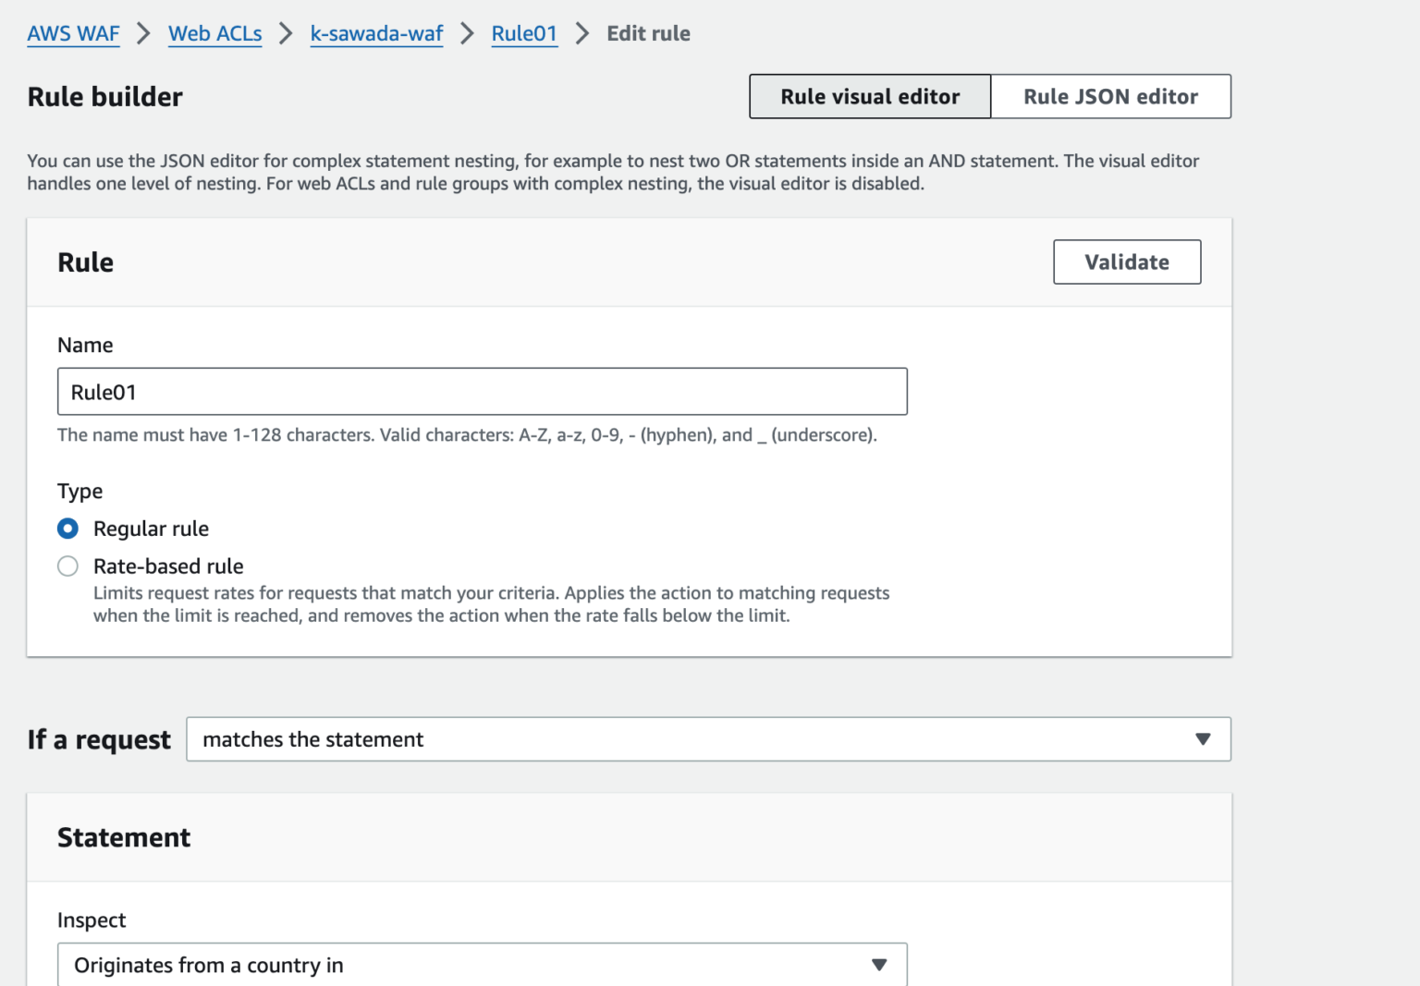Click the Rate-based rule description circle selector
This screenshot has height=986, width=1420.
(67, 566)
